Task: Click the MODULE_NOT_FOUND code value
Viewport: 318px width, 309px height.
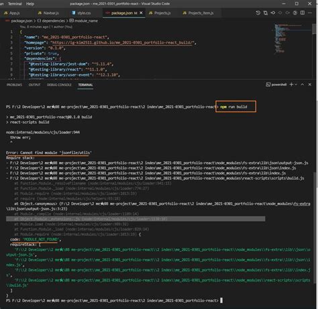Action: pyautogui.click(x=41, y=239)
